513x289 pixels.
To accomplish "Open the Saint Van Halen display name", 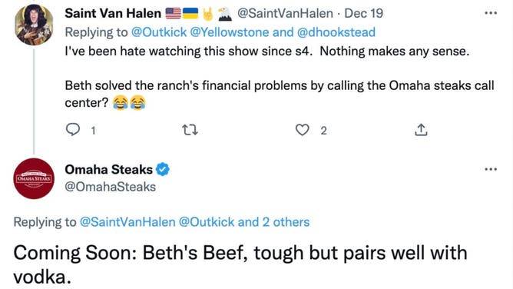I will coord(113,13).
